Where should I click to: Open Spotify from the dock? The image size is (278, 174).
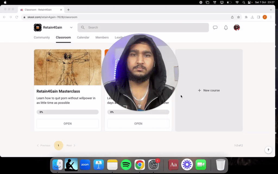tap(126, 165)
